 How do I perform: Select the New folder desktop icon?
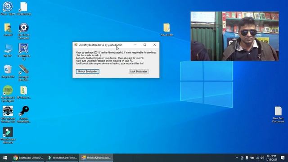point(166,29)
